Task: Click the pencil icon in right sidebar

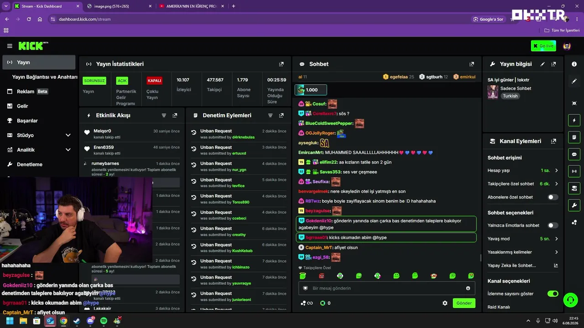Action: pos(574,81)
